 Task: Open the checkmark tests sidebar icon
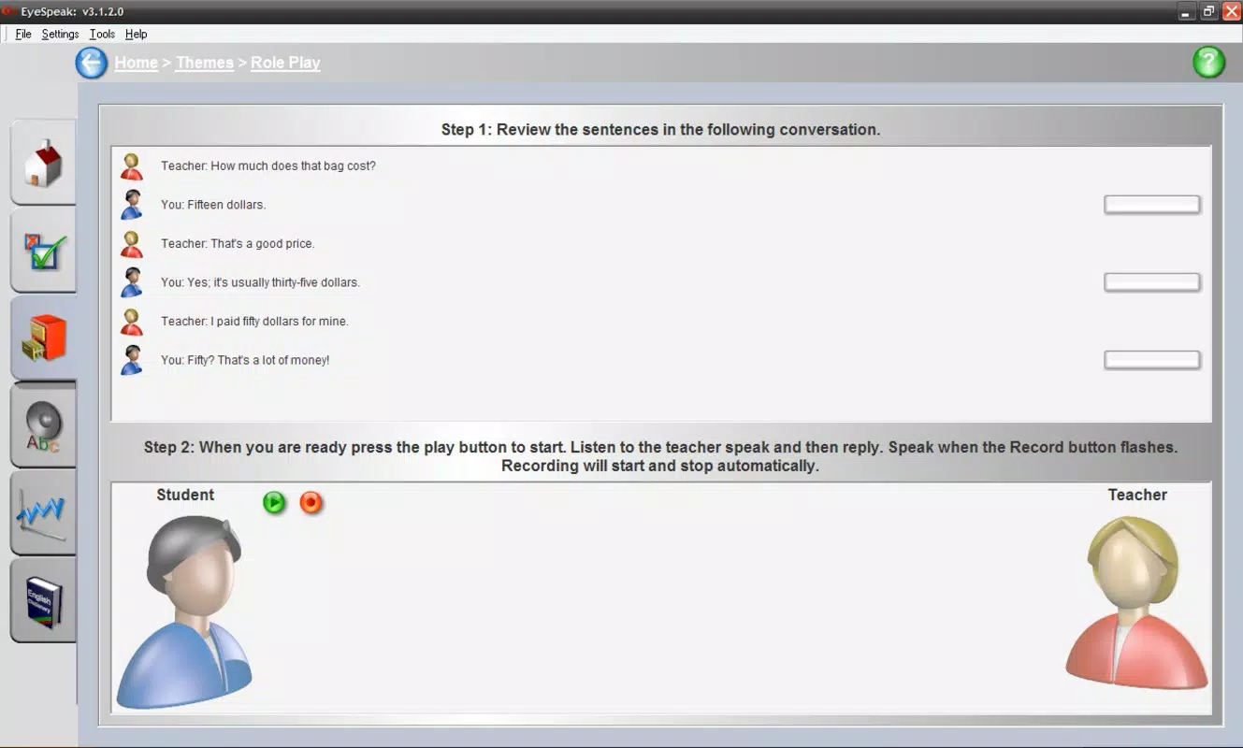43,252
